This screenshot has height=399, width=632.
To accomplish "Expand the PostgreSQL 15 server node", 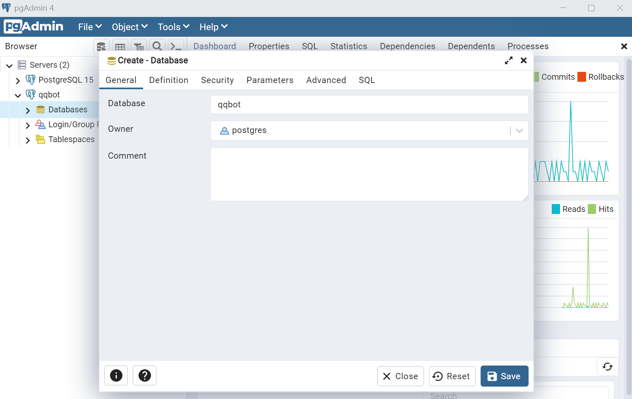I will pos(18,80).
